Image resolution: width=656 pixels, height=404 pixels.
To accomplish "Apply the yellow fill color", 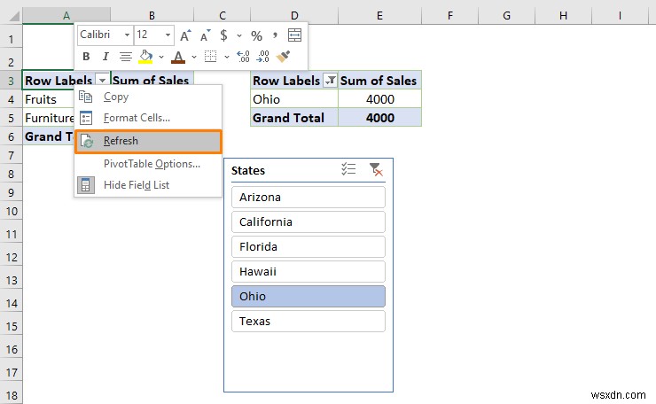I will (x=145, y=57).
